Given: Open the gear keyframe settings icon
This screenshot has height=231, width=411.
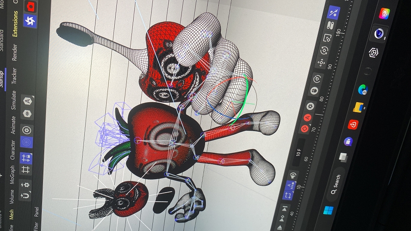Looking at the screenshot, I should [x=310, y=107].
